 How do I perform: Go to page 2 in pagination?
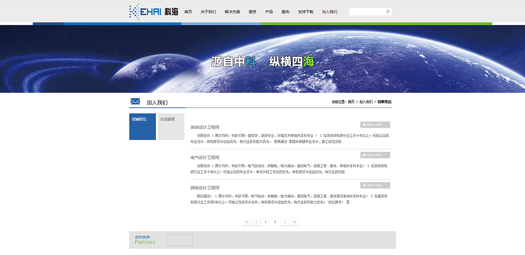coord(275,222)
